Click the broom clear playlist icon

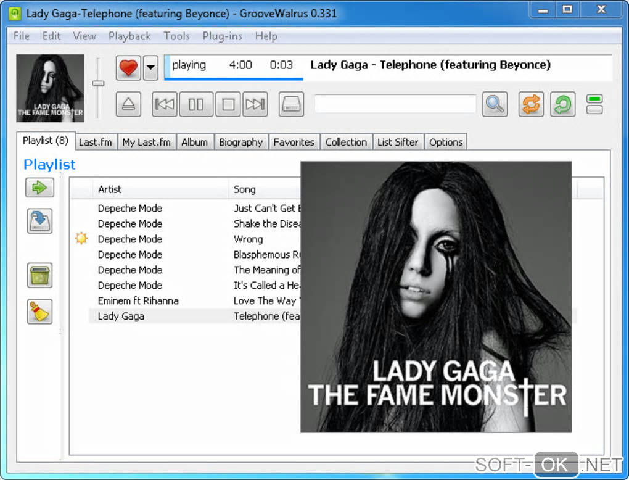point(39,312)
